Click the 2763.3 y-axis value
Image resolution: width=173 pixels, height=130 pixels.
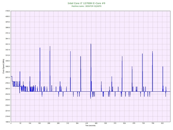coord(8,83)
